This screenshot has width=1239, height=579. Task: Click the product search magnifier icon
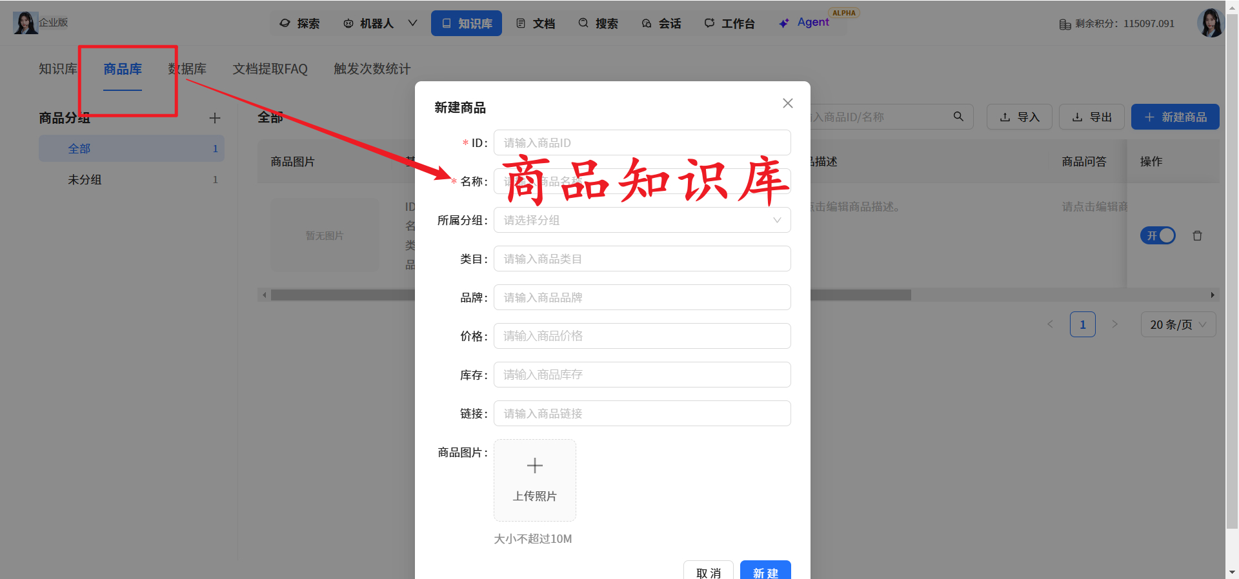tap(958, 117)
